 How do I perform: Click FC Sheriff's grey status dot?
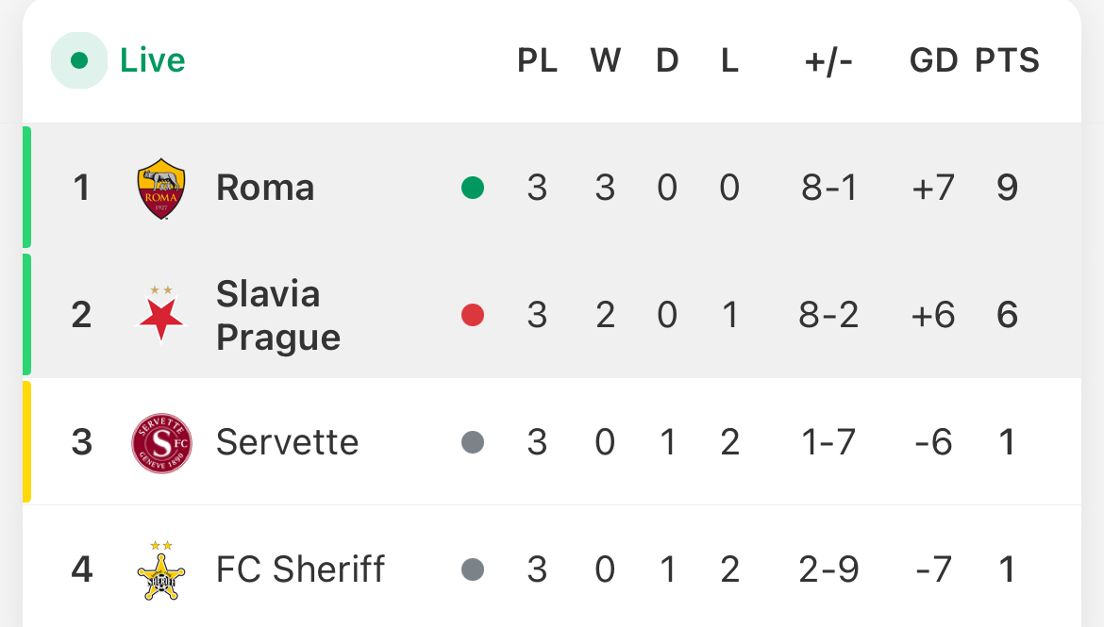pos(473,569)
